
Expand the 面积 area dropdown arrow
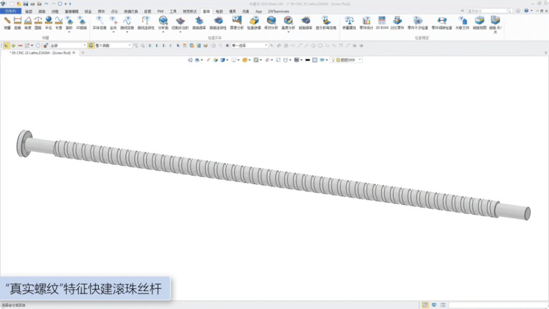[69, 32]
